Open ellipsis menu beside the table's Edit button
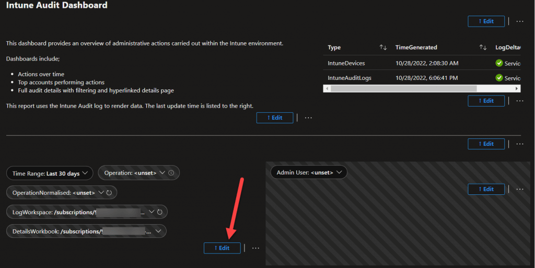The image size is (535, 268). tap(520, 101)
